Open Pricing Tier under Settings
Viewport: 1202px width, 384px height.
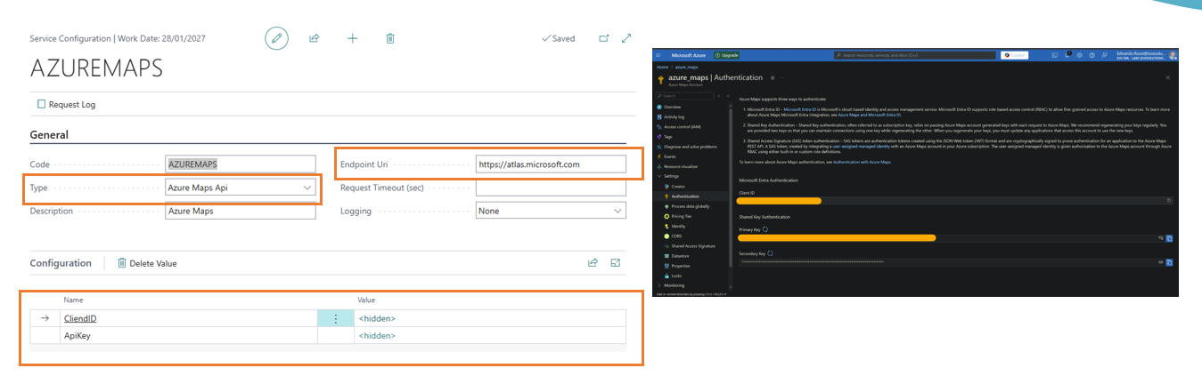[x=682, y=216]
